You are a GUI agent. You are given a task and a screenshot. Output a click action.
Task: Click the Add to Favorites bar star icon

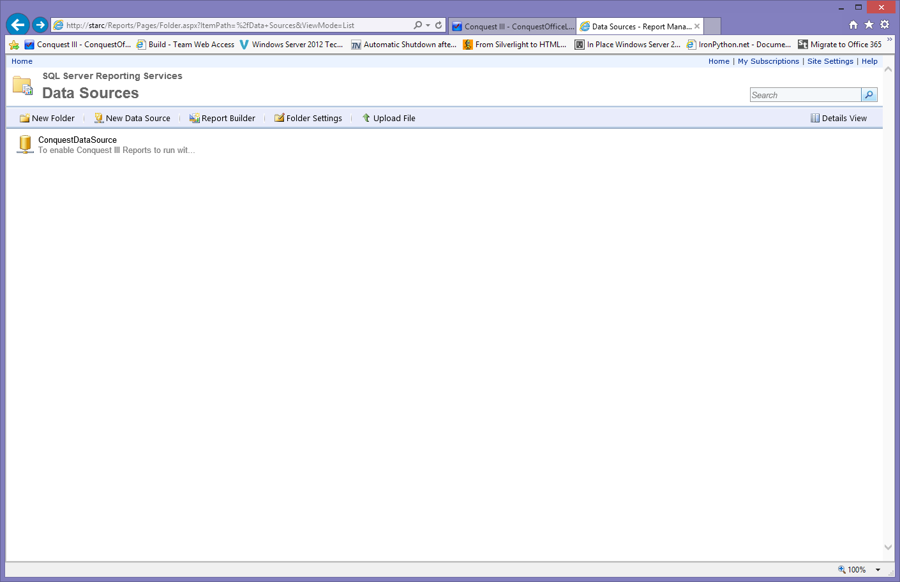click(14, 45)
